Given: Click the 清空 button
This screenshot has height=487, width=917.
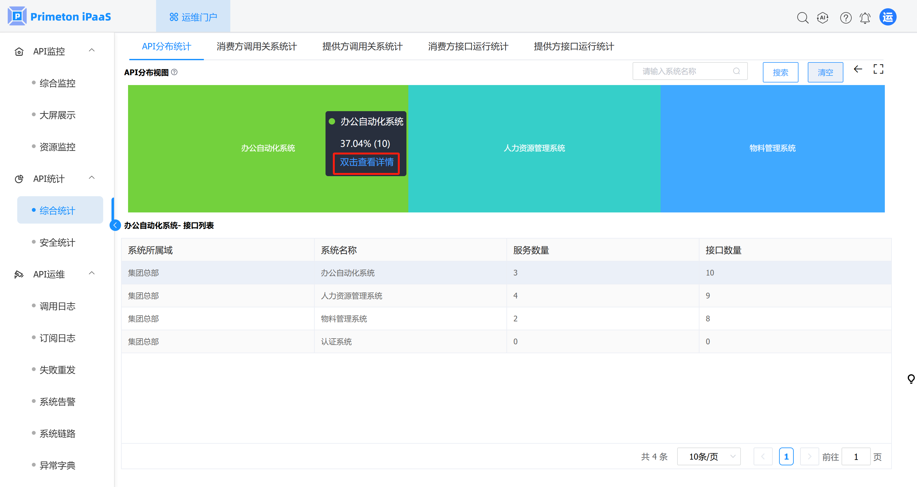Looking at the screenshot, I should click(825, 72).
